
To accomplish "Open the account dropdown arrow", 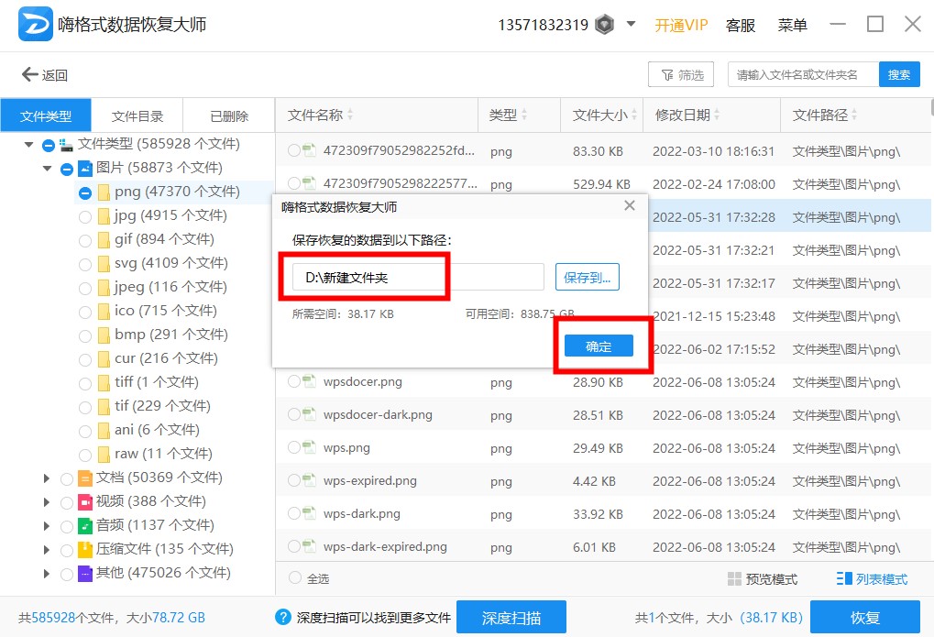I will (x=631, y=25).
